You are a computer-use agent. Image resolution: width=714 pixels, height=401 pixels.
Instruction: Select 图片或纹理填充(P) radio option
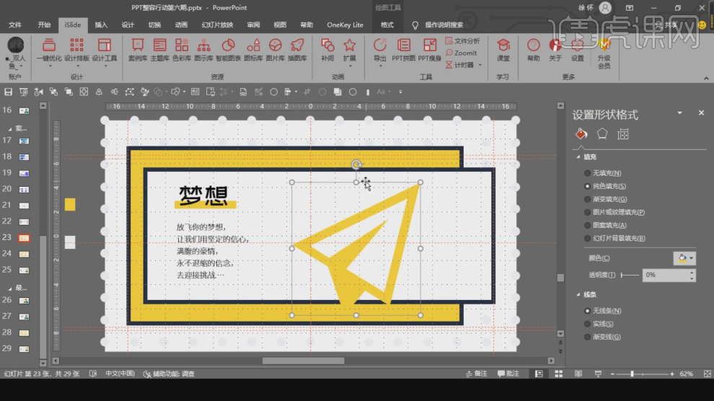pos(614,212)
